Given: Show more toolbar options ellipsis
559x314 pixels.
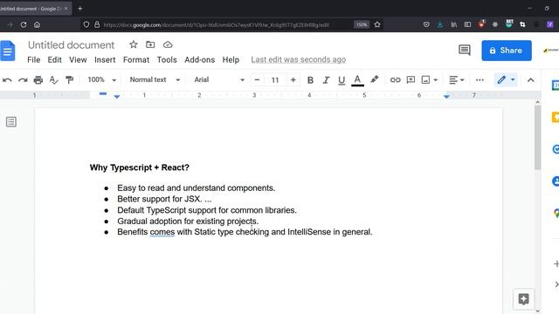Looking at the screenshot, I should pos(480,80).
